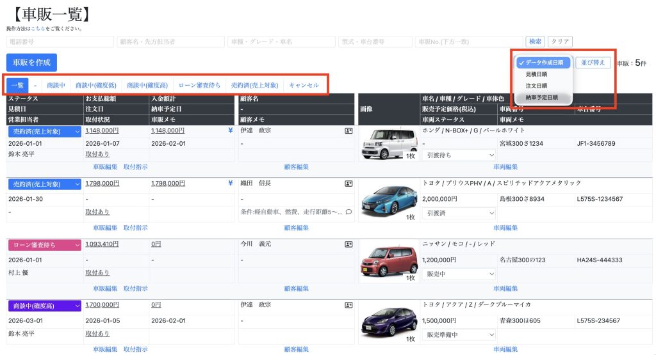Open the ローン審査待ち status dropdown
656x355 pixels.
pos(44,244)
